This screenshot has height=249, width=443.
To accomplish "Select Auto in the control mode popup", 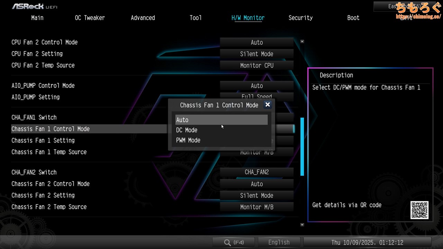I will 221,120.
